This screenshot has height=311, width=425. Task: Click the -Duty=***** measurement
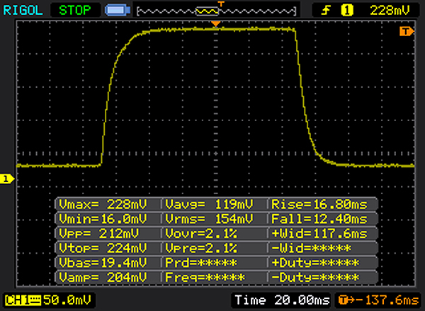click(315, 277)
